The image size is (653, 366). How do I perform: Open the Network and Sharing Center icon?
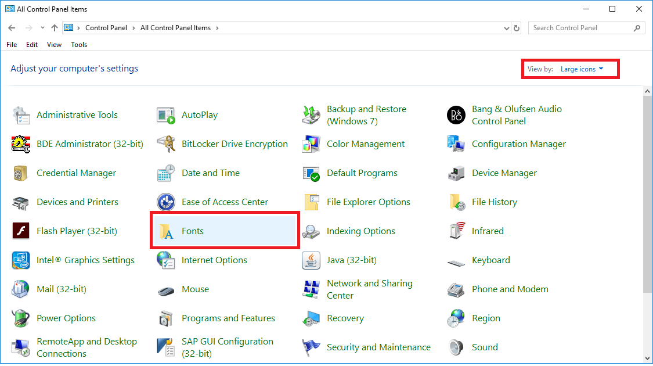[x=311, y=289]
